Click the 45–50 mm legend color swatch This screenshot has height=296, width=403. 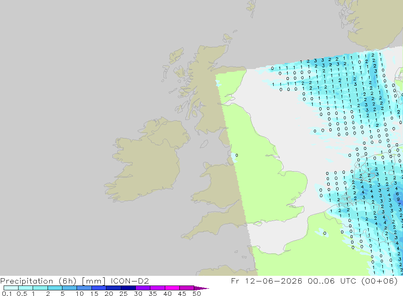pos(187,288)
